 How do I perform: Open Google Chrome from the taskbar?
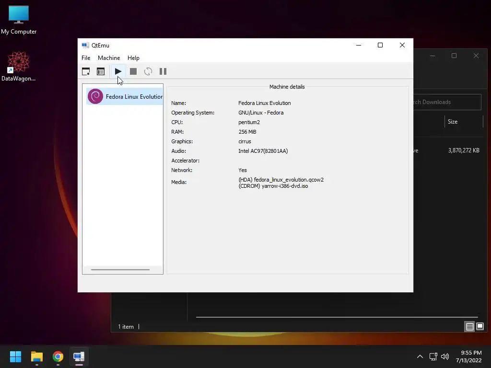pyautogui.click(x=58, y=356)
